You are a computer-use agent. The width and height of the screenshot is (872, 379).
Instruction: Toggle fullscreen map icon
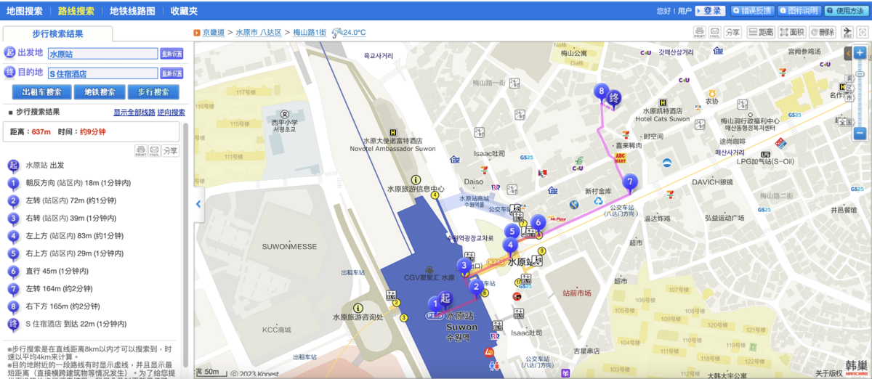coord(863,33)
